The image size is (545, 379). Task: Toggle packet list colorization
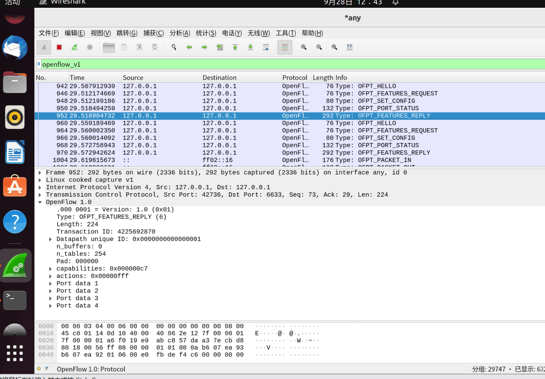(285, 47)
